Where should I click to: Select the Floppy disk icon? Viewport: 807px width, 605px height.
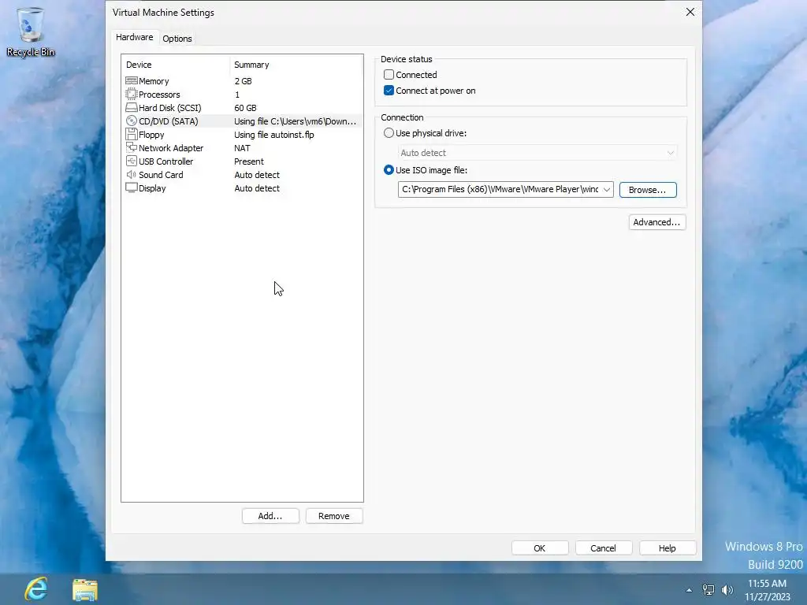tap(132, 134)
